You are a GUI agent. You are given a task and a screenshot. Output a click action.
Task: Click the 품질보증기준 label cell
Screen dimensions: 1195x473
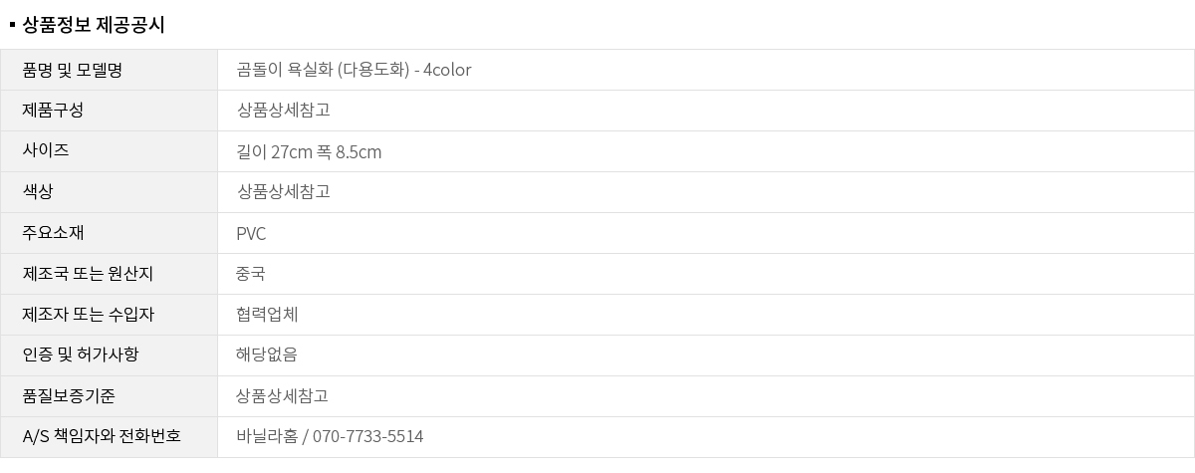tap(69, 396)
